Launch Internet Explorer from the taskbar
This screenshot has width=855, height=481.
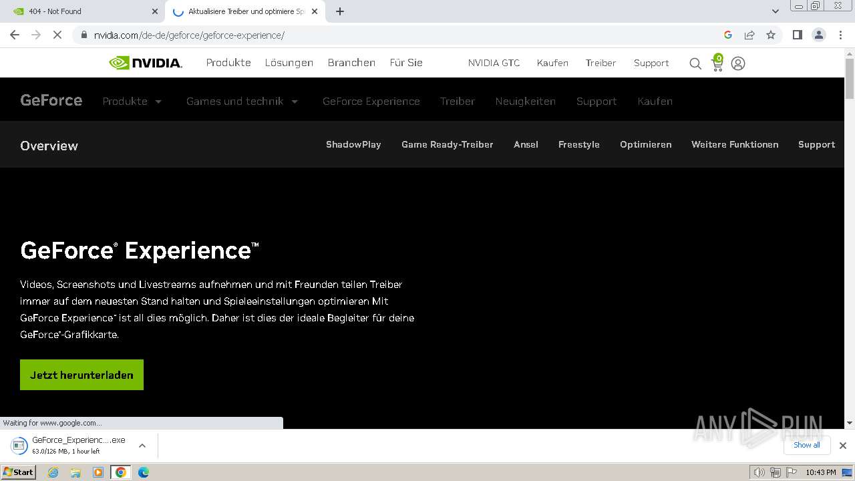(53, 472)
